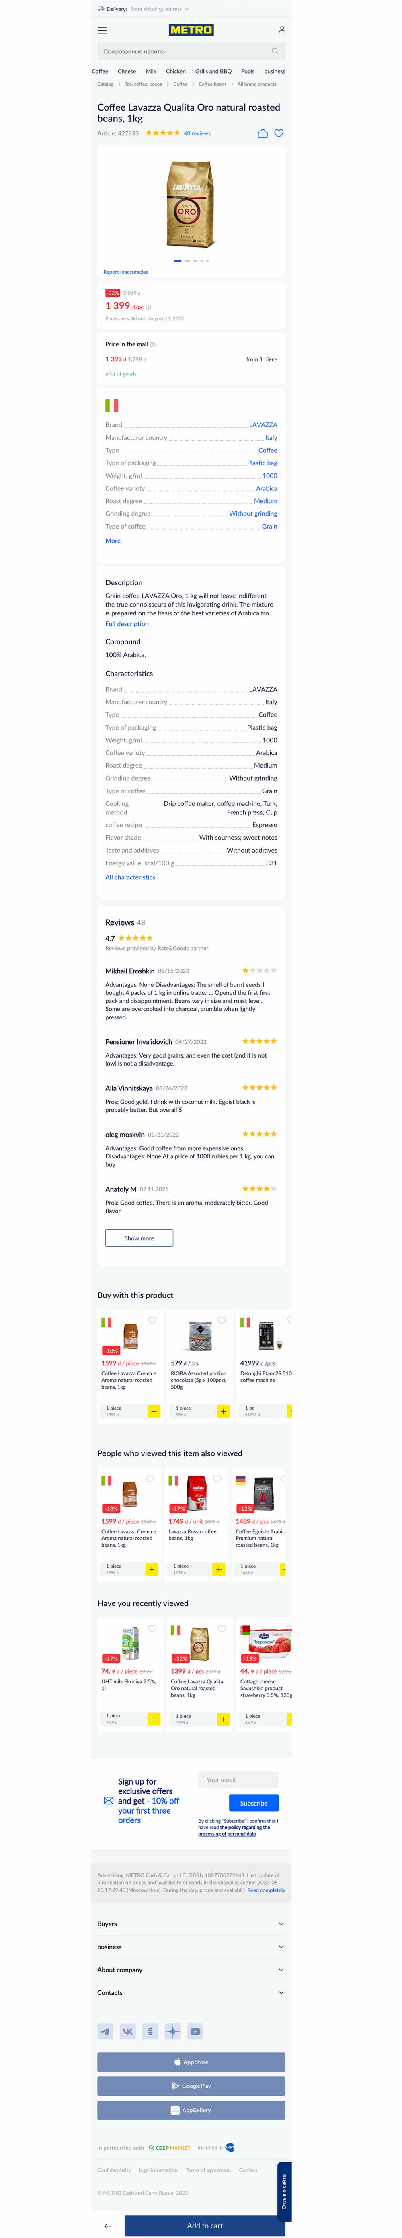
Task: Open the user account profile
Action: (281, 29)
